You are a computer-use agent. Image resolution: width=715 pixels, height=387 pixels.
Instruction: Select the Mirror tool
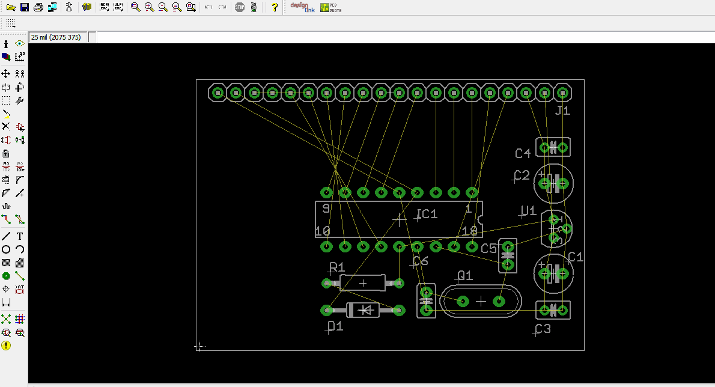click(x=6, y=87)
